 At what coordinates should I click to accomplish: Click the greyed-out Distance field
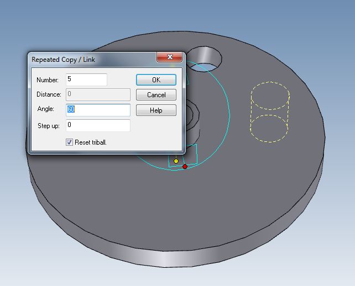(98, 94)
